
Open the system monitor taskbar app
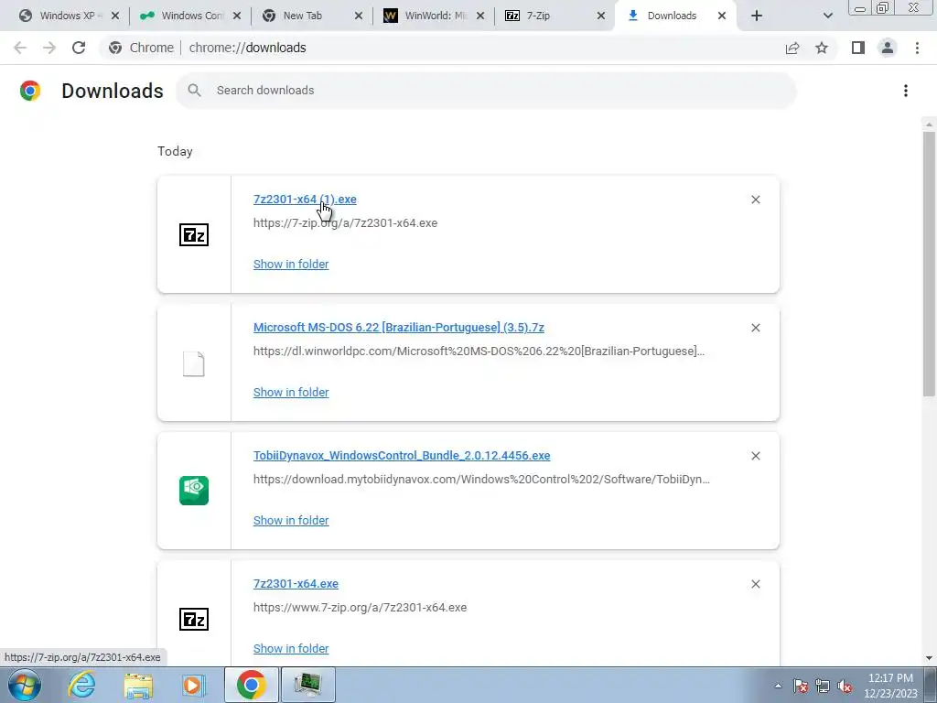(x=307, y=685)
